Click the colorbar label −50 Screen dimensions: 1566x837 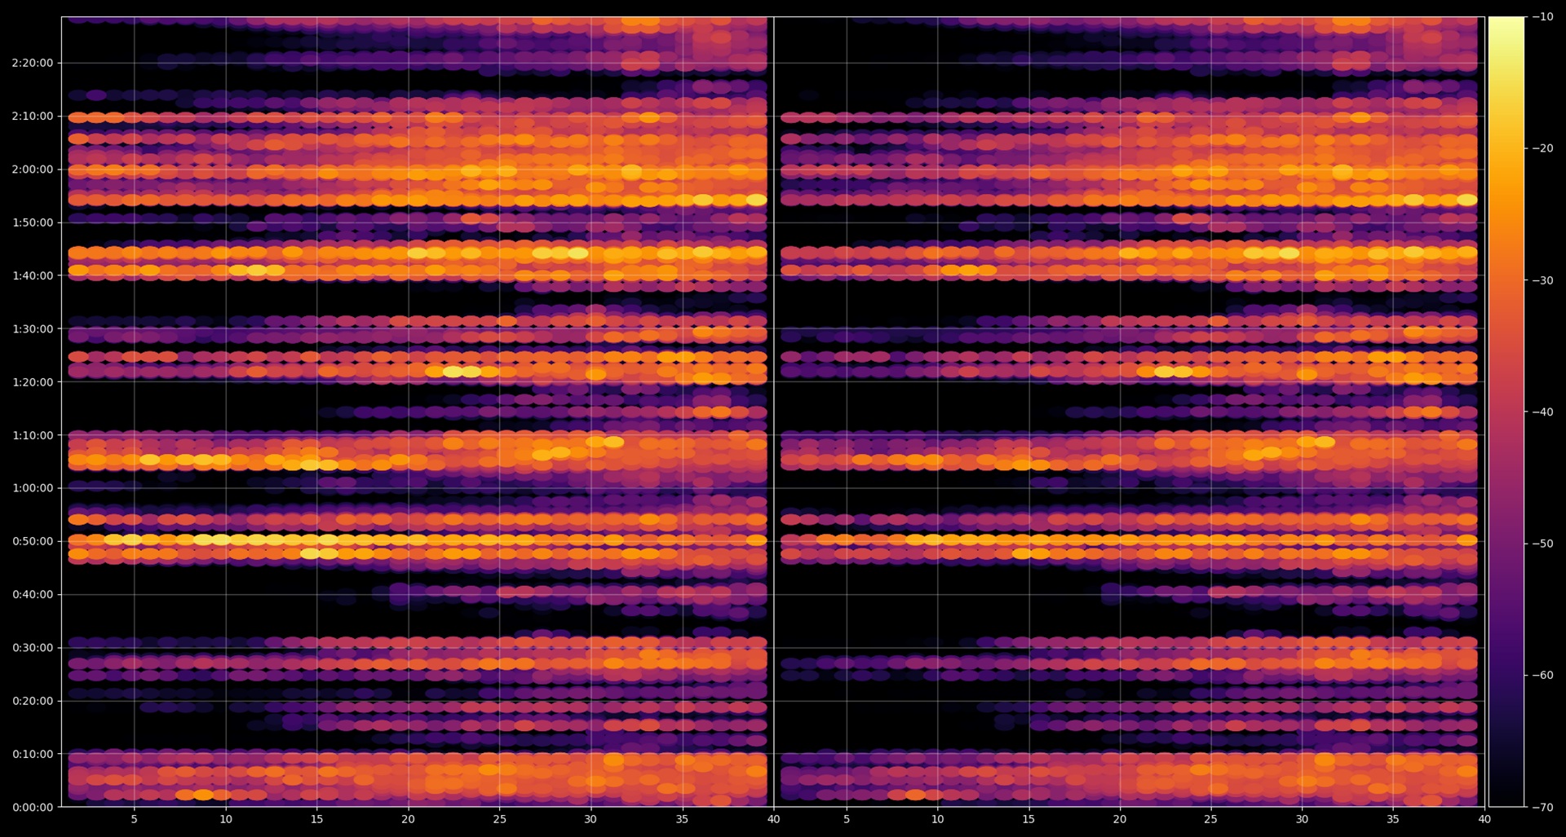(x=1542, y=544)
